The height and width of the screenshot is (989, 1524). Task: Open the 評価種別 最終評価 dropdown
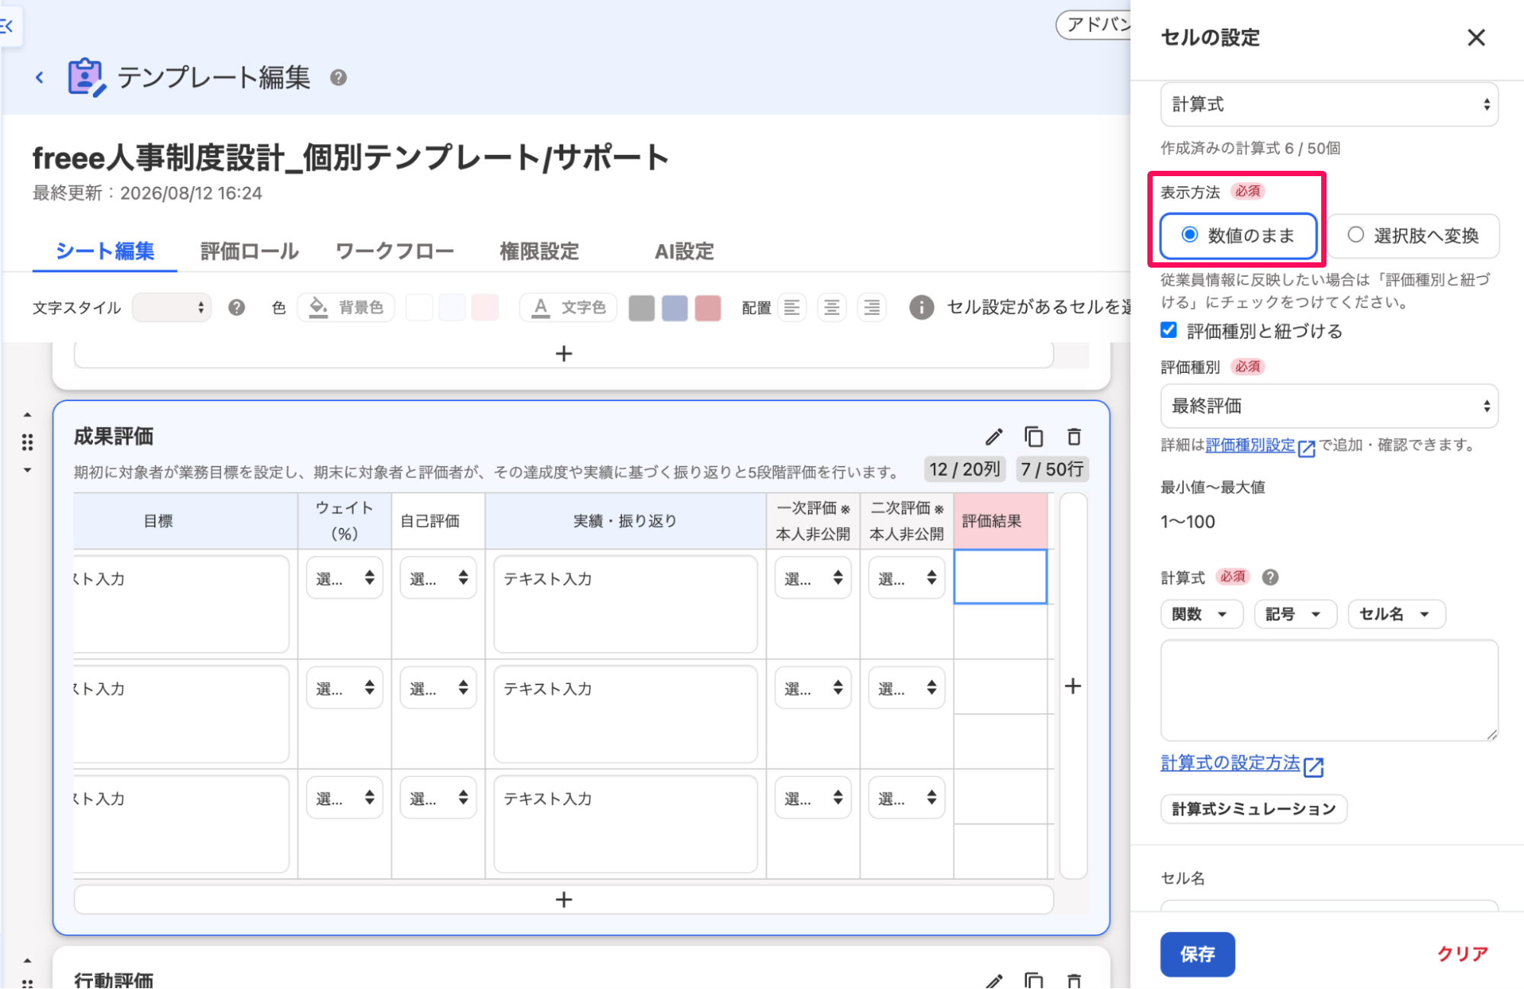coord(1329,406)
